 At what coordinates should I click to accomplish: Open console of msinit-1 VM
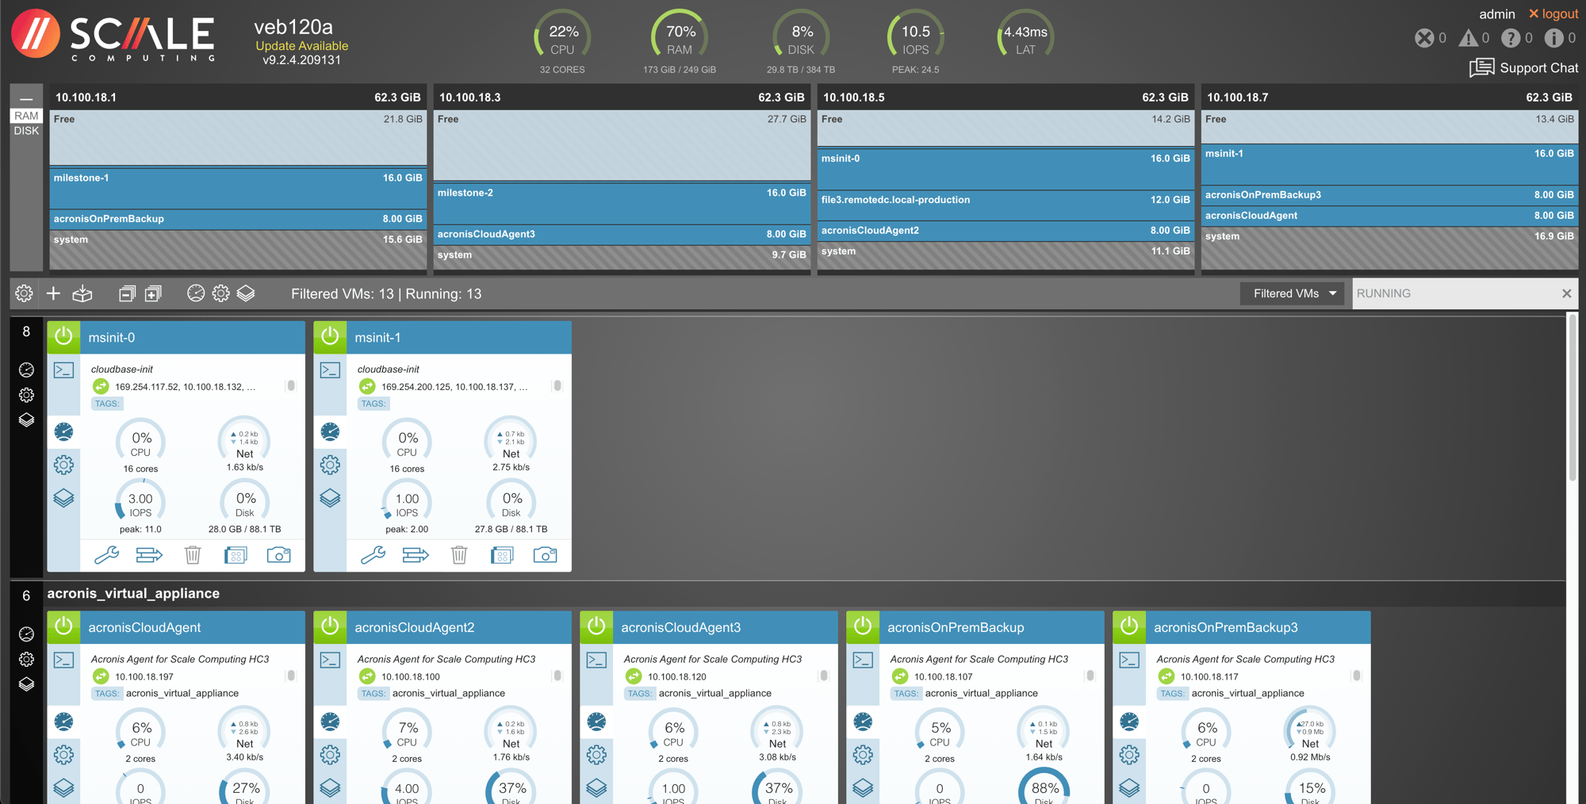tap(330, 370)
